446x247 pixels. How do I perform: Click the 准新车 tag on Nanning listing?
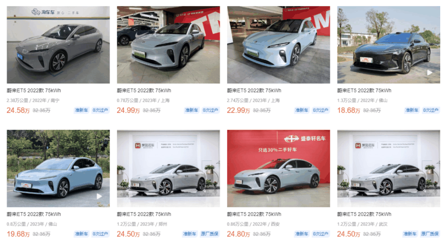(81, 110)
